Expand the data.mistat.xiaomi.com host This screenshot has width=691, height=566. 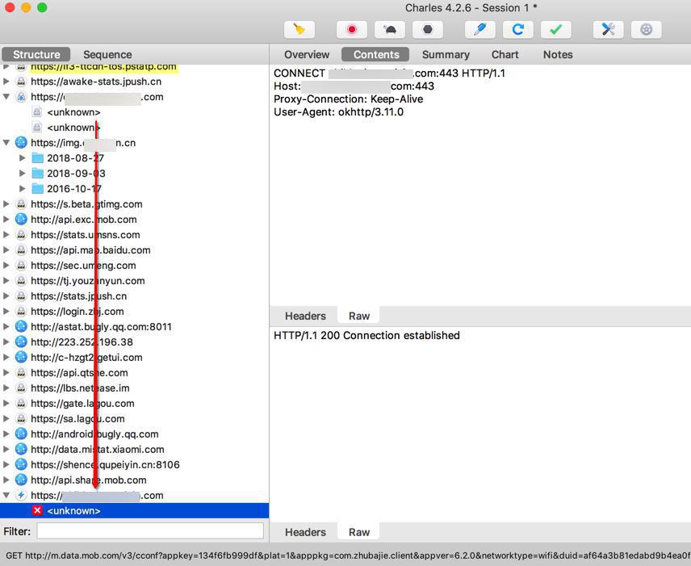click(x=6, y=449)
